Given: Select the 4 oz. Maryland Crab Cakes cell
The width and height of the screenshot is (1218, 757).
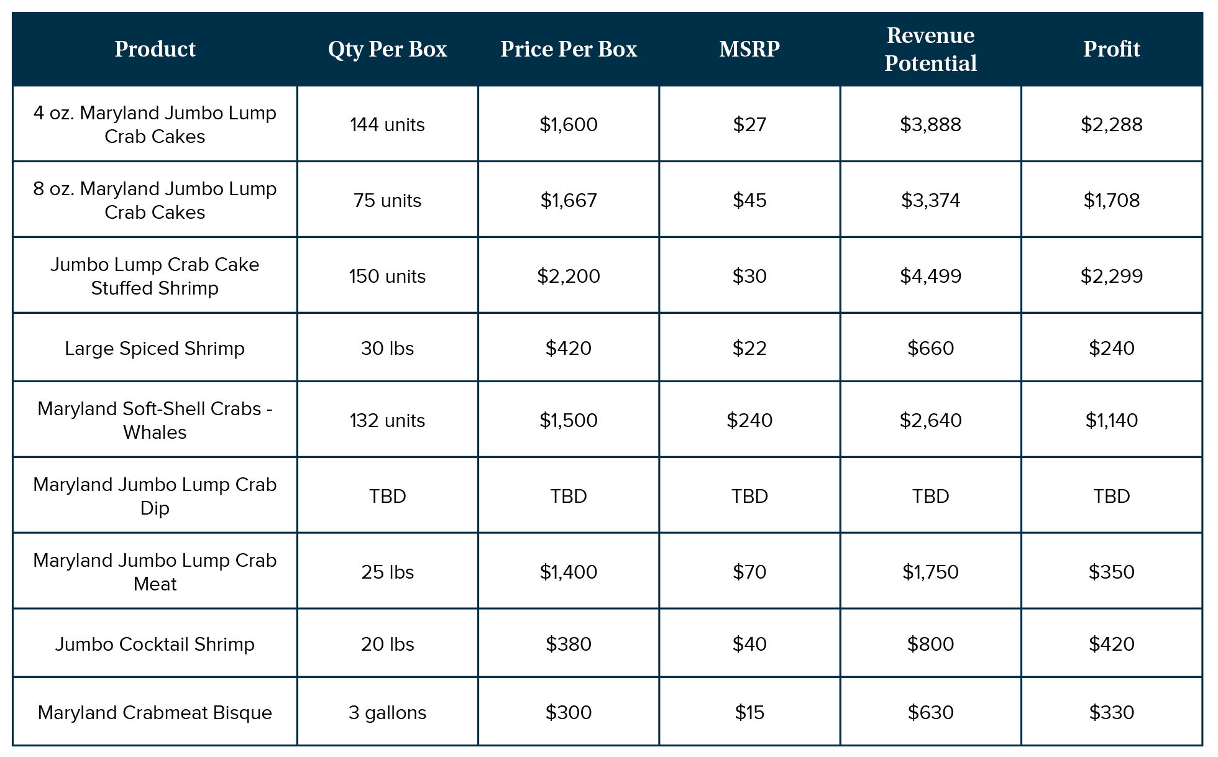Looking at the screenshot, I should click(x=155, y=124).
